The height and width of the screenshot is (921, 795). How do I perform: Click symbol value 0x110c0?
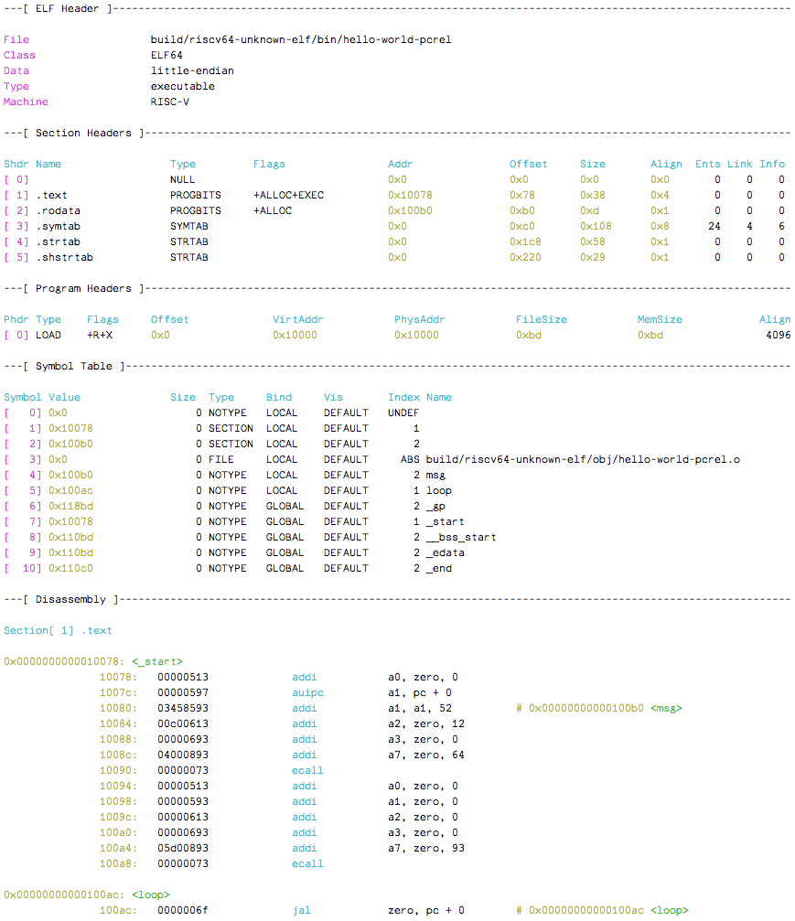tap(70, 569)
